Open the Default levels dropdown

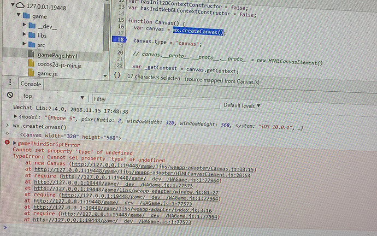click(x=242, y=105)
